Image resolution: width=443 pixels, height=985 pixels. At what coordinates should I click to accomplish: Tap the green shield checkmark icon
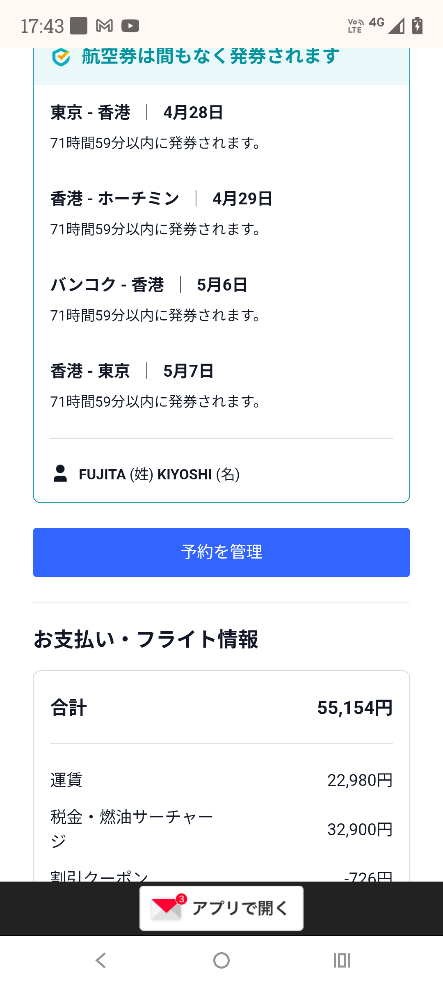point(61,57)
